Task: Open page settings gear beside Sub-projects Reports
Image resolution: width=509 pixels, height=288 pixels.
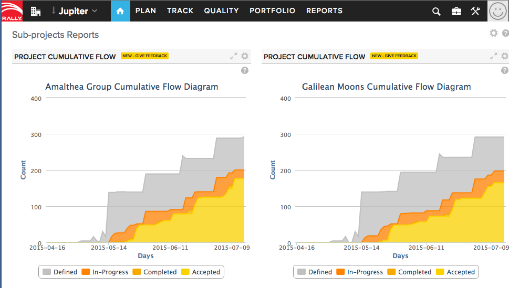Action: (x=493, y=33)
